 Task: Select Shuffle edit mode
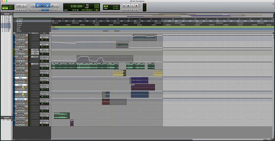click(5, 6)
